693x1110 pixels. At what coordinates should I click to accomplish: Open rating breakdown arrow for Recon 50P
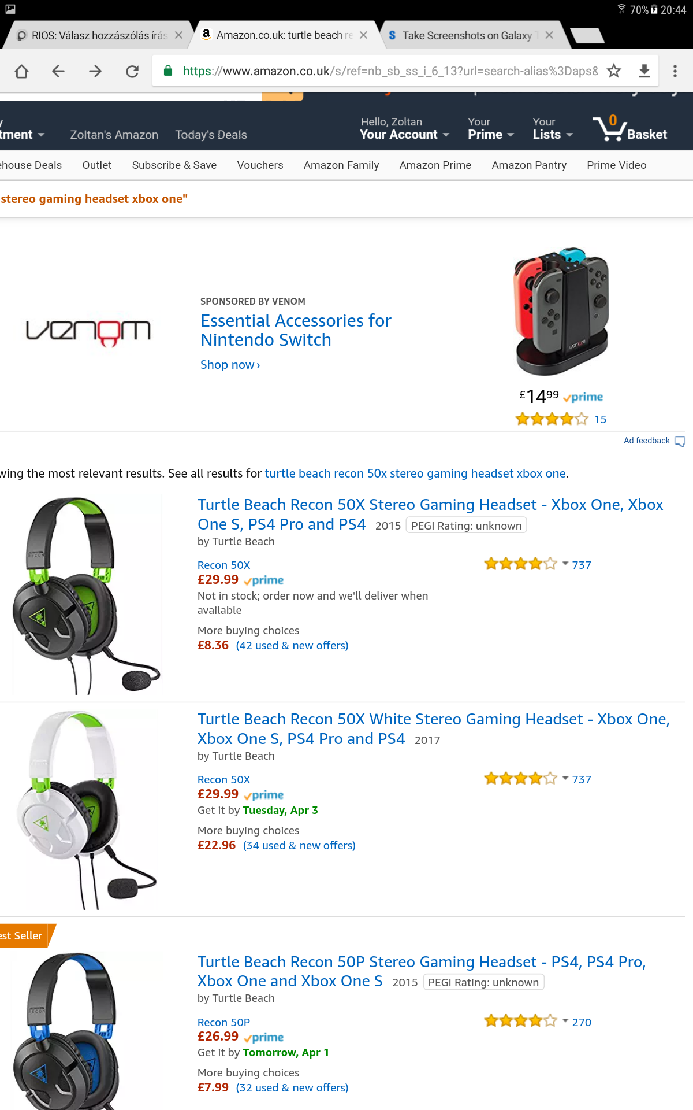point(565,1021)
